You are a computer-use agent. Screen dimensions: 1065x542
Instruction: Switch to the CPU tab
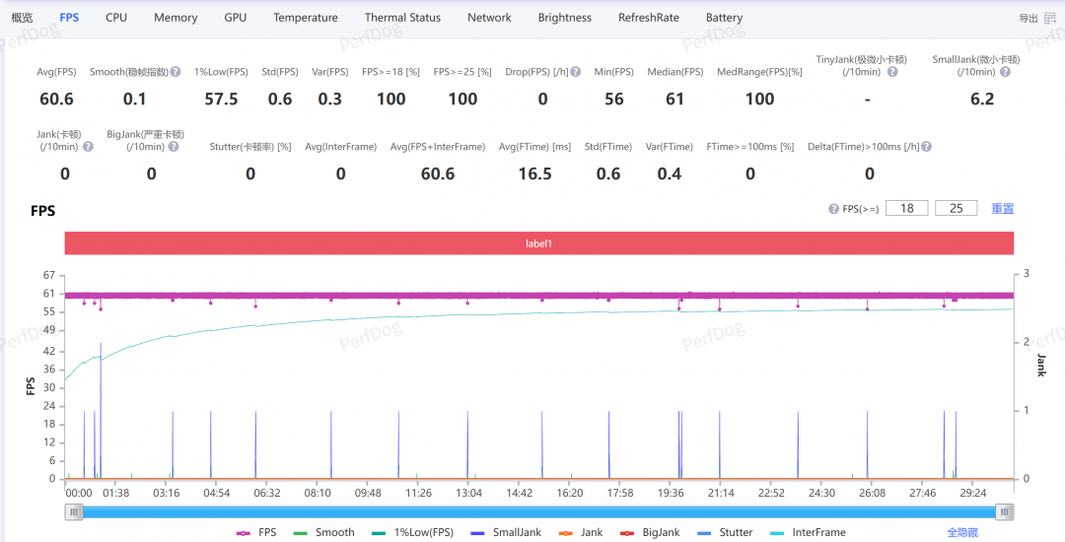(x=116, y=18)
